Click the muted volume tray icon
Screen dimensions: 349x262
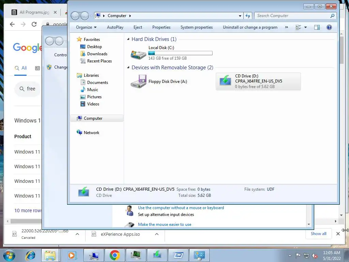(315, 256)
